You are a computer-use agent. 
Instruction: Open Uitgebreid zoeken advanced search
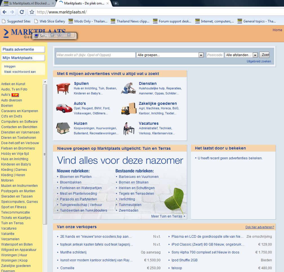tap(259, 62)
